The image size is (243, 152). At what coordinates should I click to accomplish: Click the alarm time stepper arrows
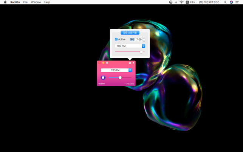tap(144, 39)
